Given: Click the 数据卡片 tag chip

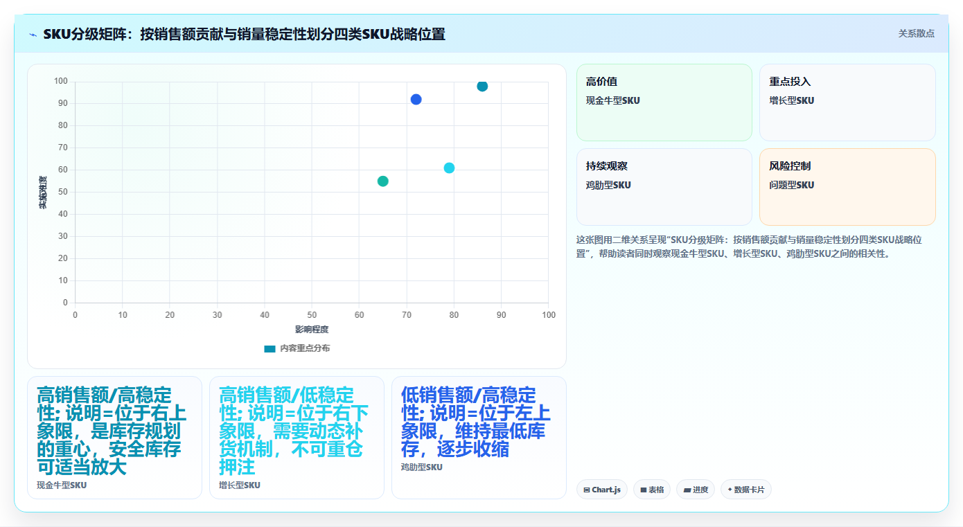Looking at the screenshot, I should pyautogui.click(x=746, y=490).
